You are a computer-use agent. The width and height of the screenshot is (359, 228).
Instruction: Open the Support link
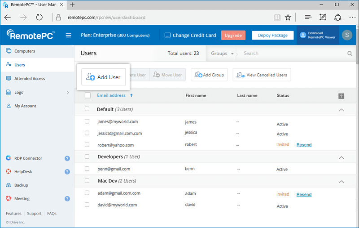point(34,213)
